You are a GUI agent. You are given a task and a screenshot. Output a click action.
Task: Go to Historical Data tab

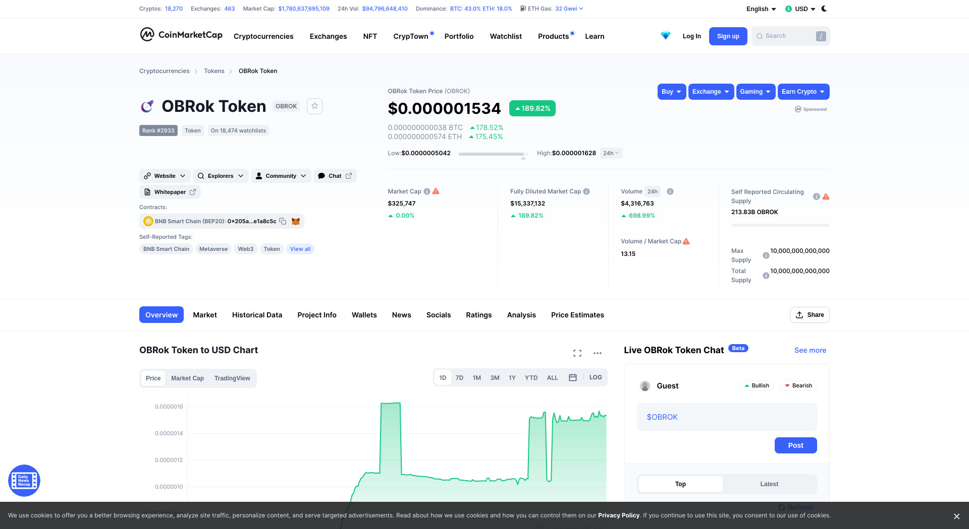pyautogui.click(x=257, y=315)
